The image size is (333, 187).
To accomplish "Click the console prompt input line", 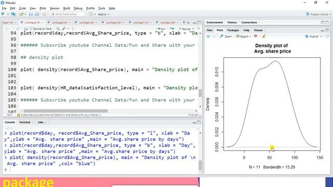I will click(102, 170).
